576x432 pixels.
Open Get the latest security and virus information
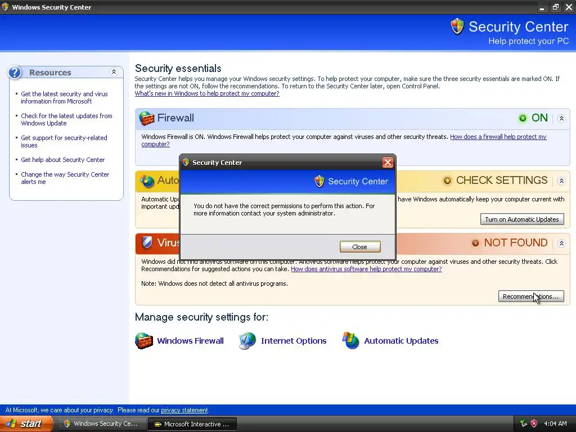click(64, 97)
